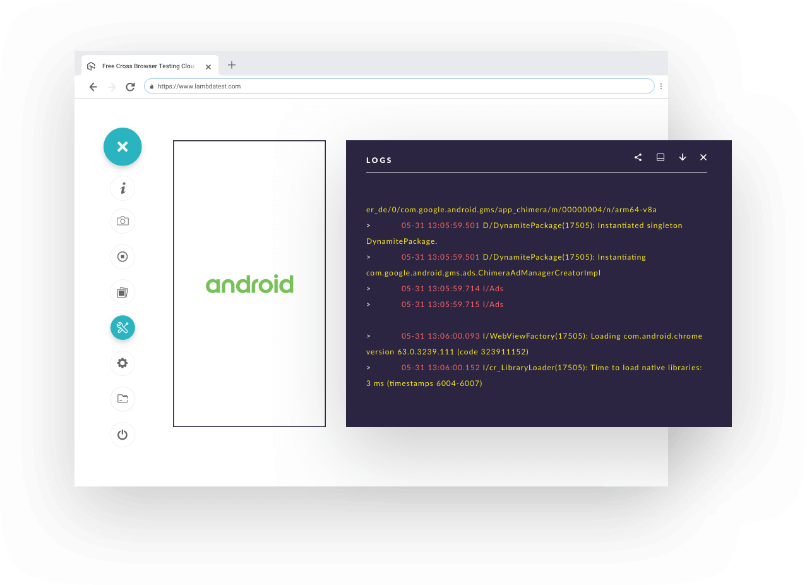Close the Logs panel
Image resolution: width=807 pixels, height=585 pixels.
click(703, 157)
